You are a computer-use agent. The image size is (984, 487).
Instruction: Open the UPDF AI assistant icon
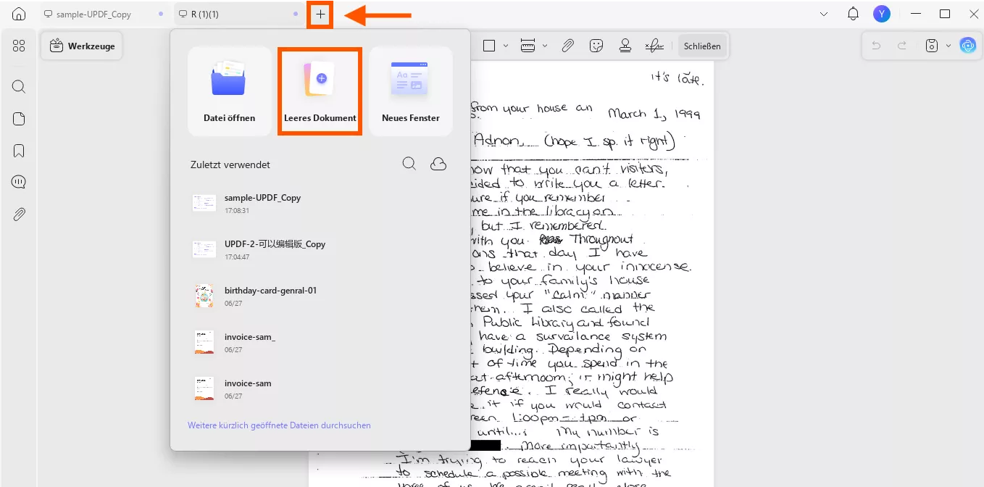[967, 46]
